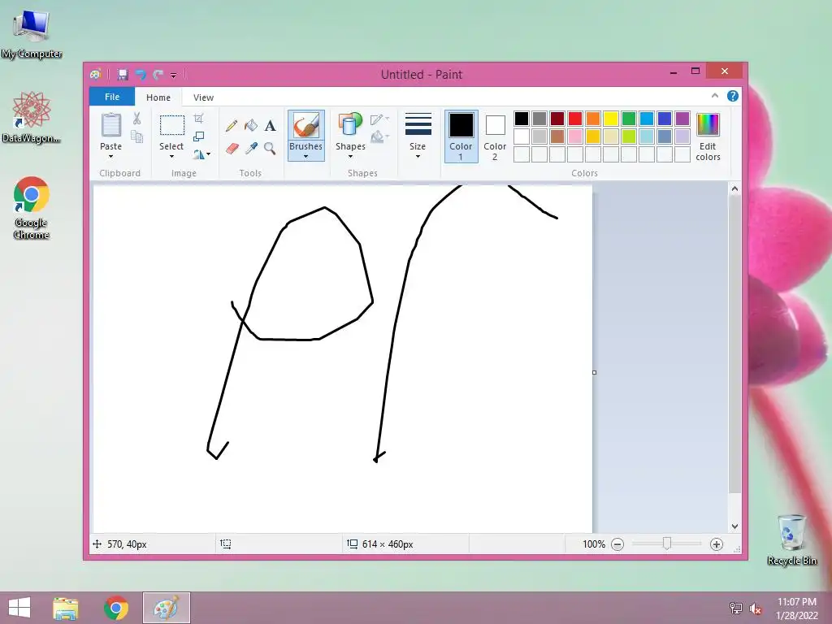Open Edit colors dialog
The image size is (832, 624).
708,136
